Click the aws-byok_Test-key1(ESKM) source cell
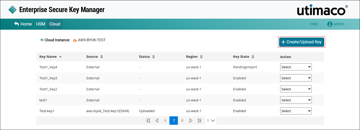Screen dimensions: 360x130 tap(108, 111)
